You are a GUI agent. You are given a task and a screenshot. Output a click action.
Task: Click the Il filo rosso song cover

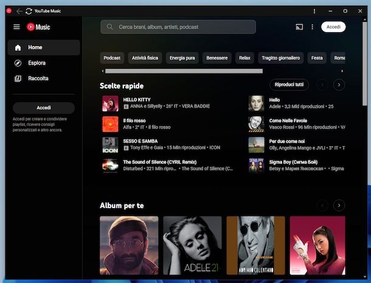[110, 124]
